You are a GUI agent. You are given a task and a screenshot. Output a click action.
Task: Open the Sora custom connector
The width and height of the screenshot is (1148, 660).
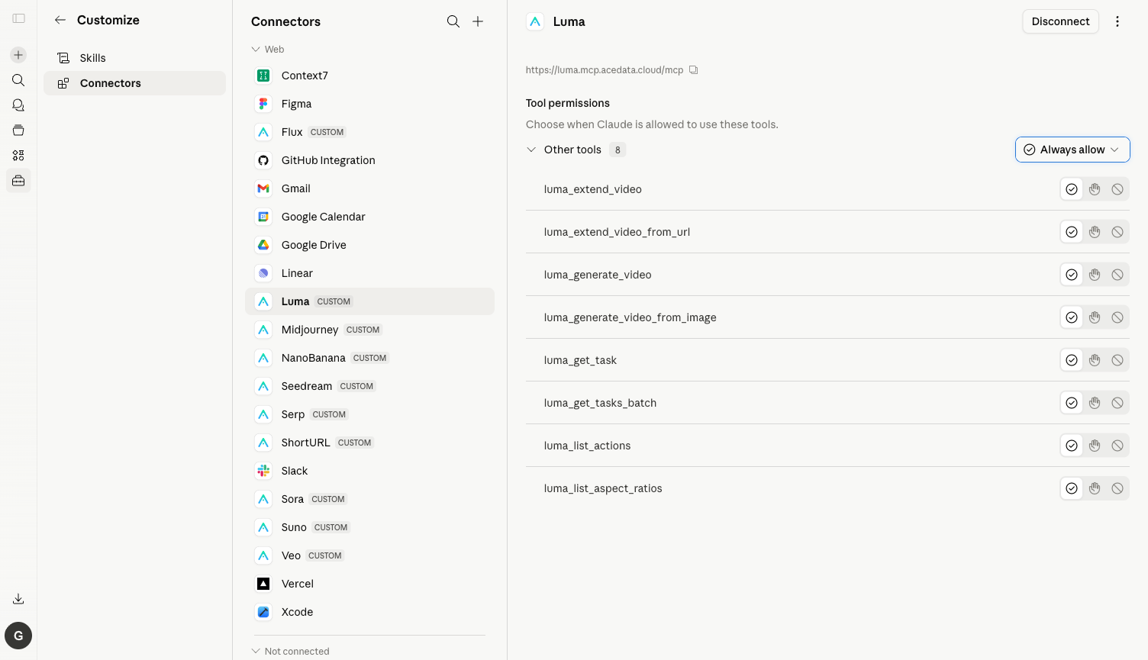[x=369, y=499]
